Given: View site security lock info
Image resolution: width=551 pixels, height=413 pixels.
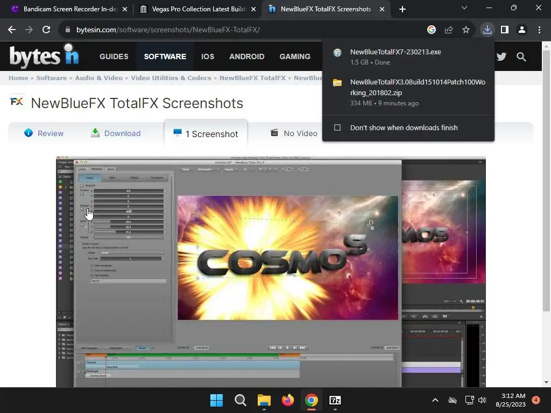Looking at the screenshot, I should click(68, 30).
